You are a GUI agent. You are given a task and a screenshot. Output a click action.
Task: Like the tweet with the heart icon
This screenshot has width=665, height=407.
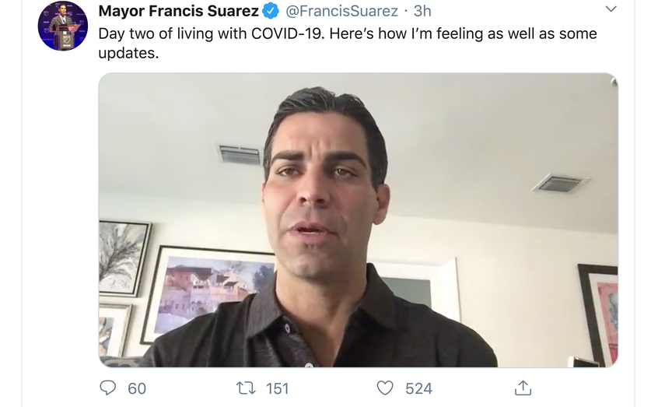click(385, 388)
